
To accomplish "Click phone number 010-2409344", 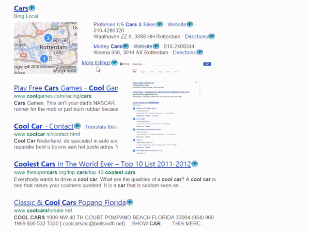I will (x=179, y=46).
